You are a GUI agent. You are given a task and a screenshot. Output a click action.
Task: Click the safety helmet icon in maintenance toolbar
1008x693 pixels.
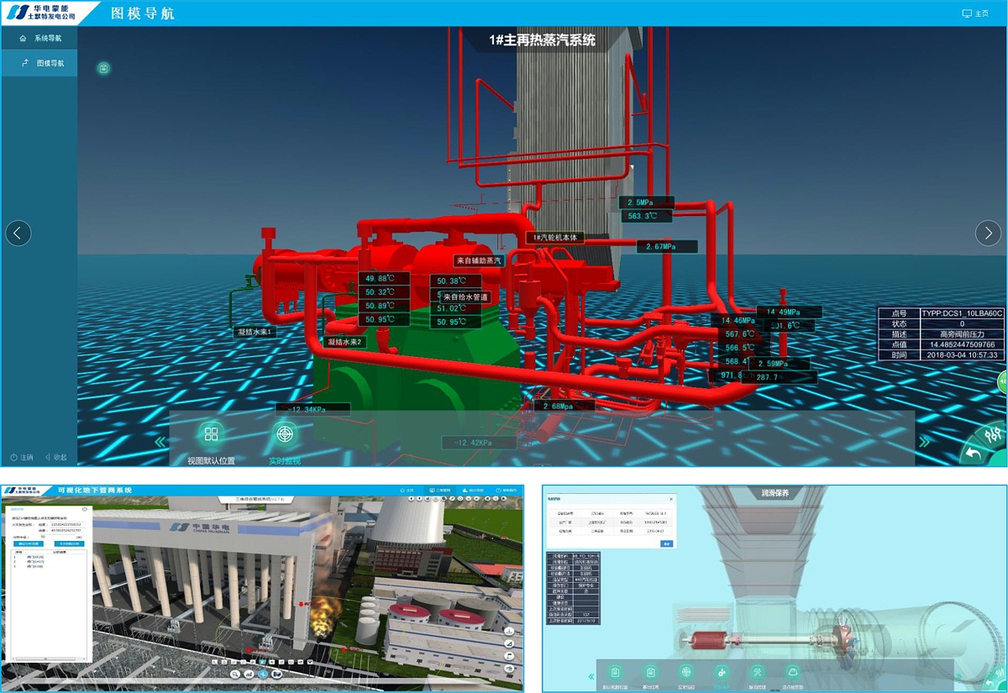(791, 672)
